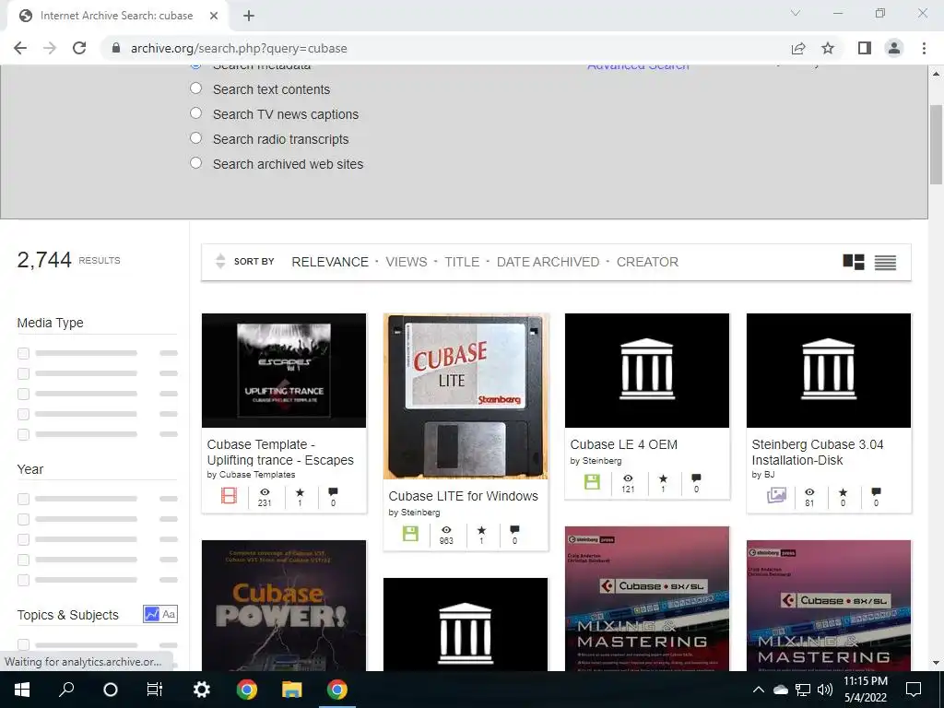Screen dimensions: 944x708
Task: Open Steinberg Cubase 3.04 Installation-Disk item
Action: click(x=818, y=452)
